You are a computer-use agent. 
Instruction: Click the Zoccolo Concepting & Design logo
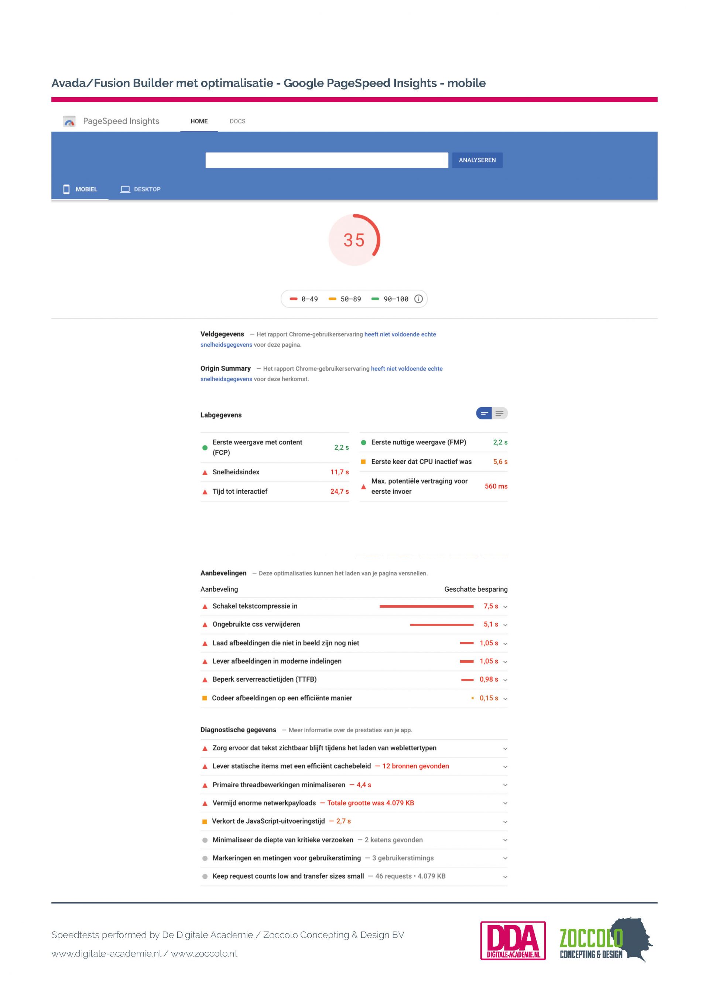click(x=606, y=940)
